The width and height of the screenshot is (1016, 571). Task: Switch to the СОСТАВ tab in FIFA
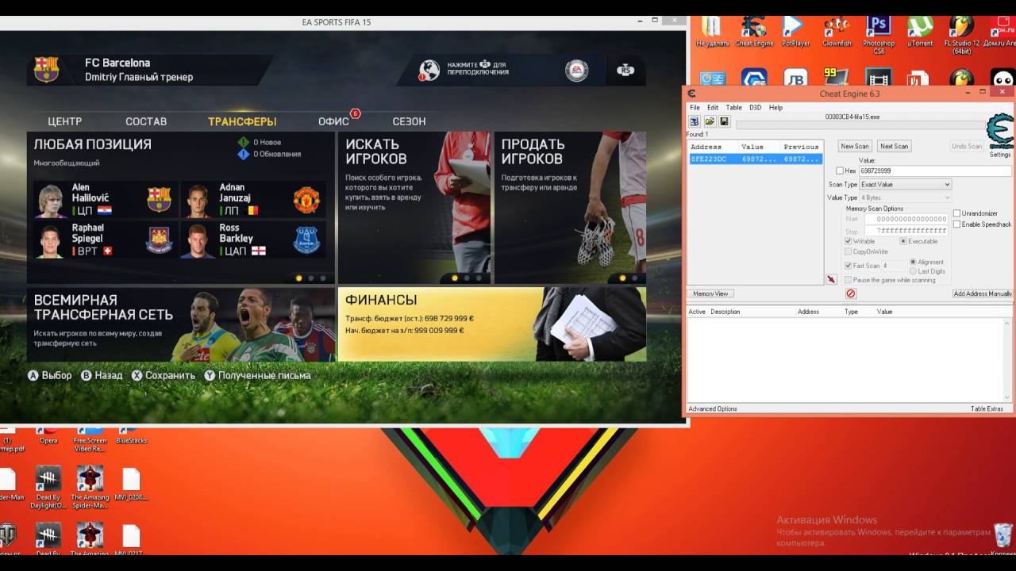click(x=146, y=121)
